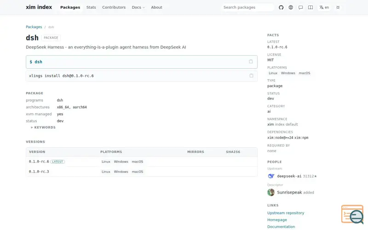Screen dimensions: 368x230
Task: Open the Upstream repository link
Action: [286, 213]
